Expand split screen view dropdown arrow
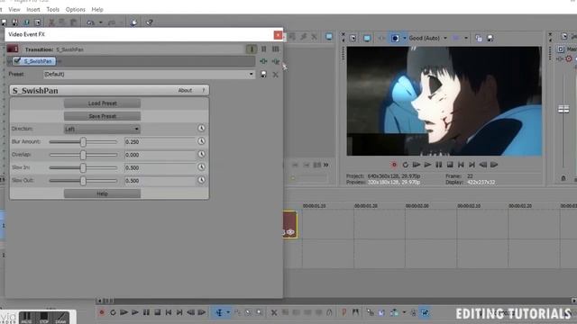The width and height of the screenshot is (577, 324). click(x=405, y=38)
